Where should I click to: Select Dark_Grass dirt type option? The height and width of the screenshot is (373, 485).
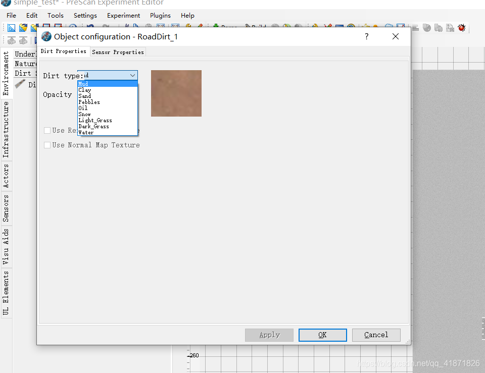pos(107,126)
